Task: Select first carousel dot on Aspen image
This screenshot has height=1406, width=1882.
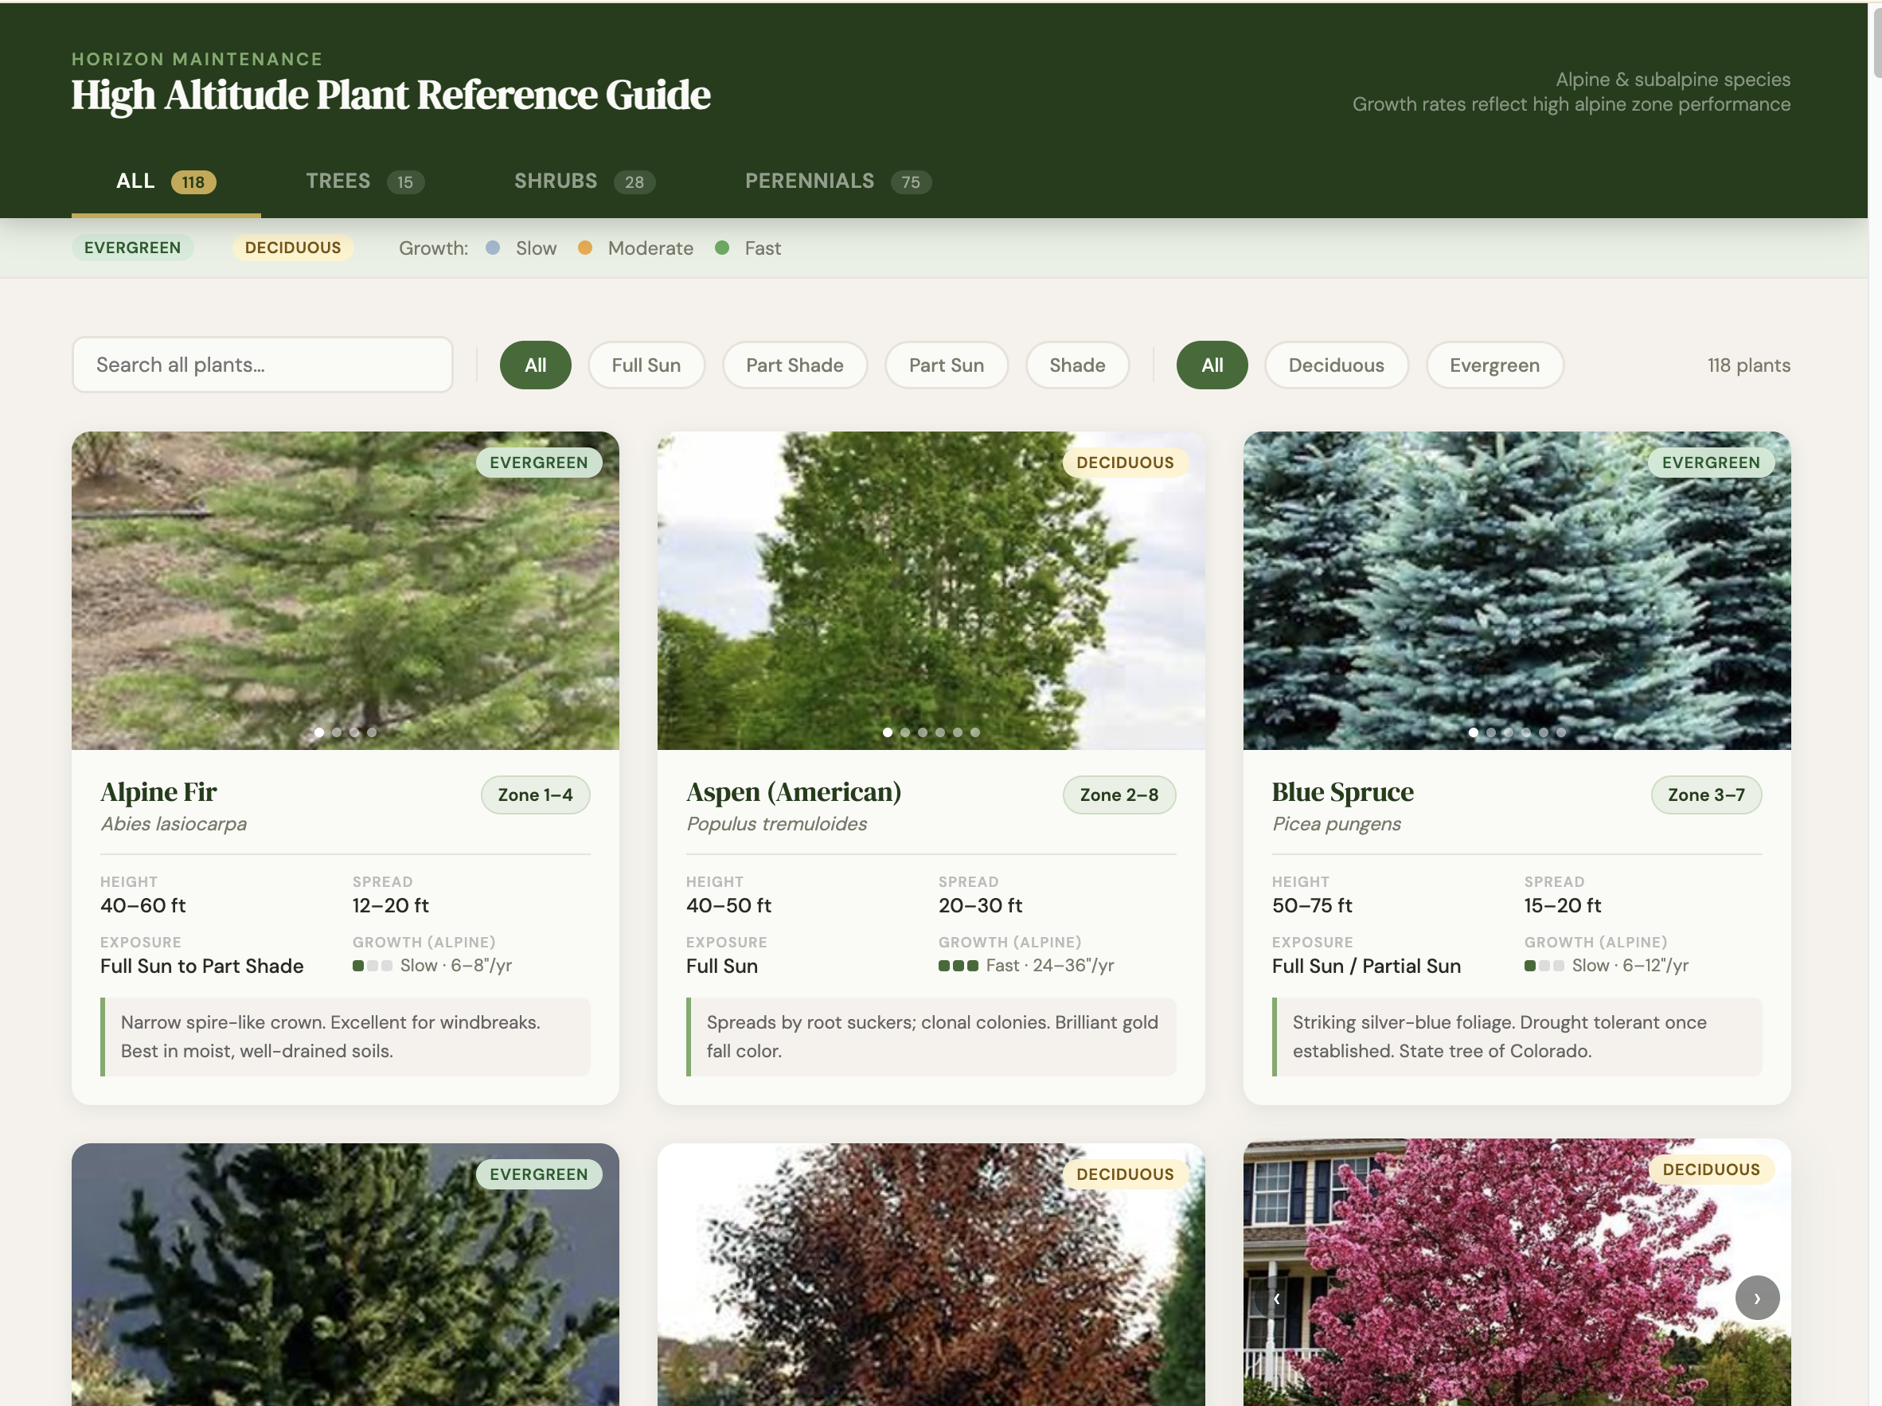Action: coord(888,732)
